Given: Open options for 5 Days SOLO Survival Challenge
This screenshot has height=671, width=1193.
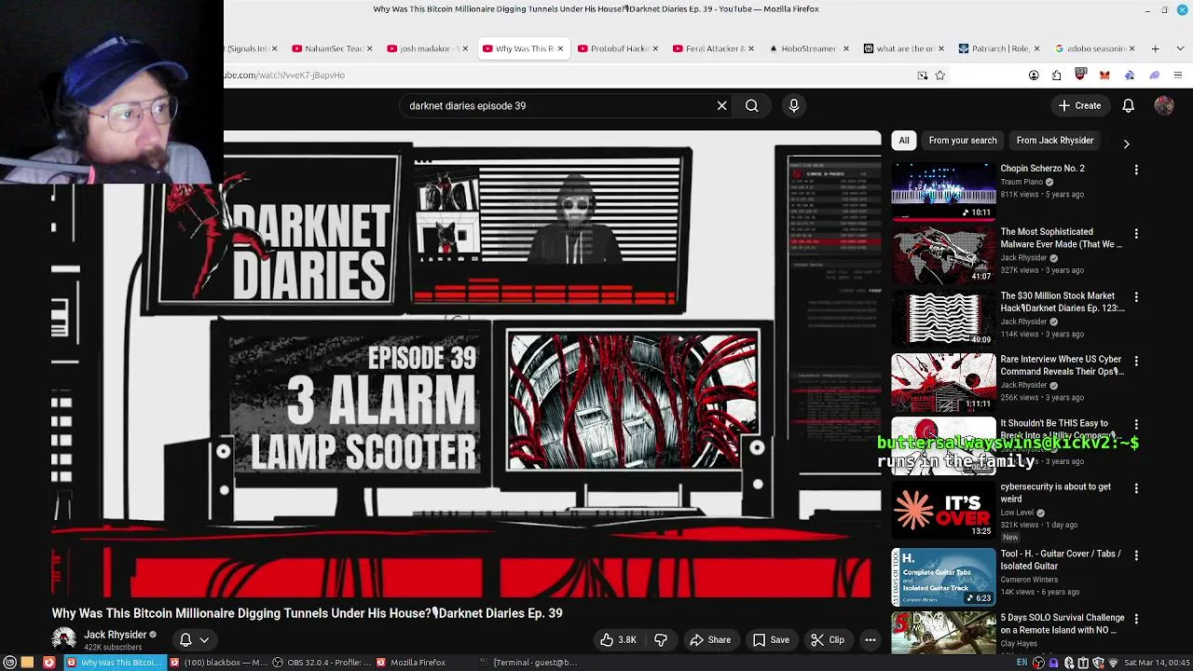Looking at the screenshot, I should pos(1136,619).
